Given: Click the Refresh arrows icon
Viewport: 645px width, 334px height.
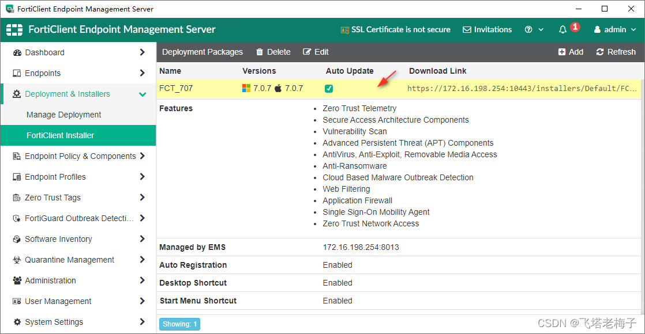Looking at the screenshot, I should pyautogui.click(x=600, y=52).
